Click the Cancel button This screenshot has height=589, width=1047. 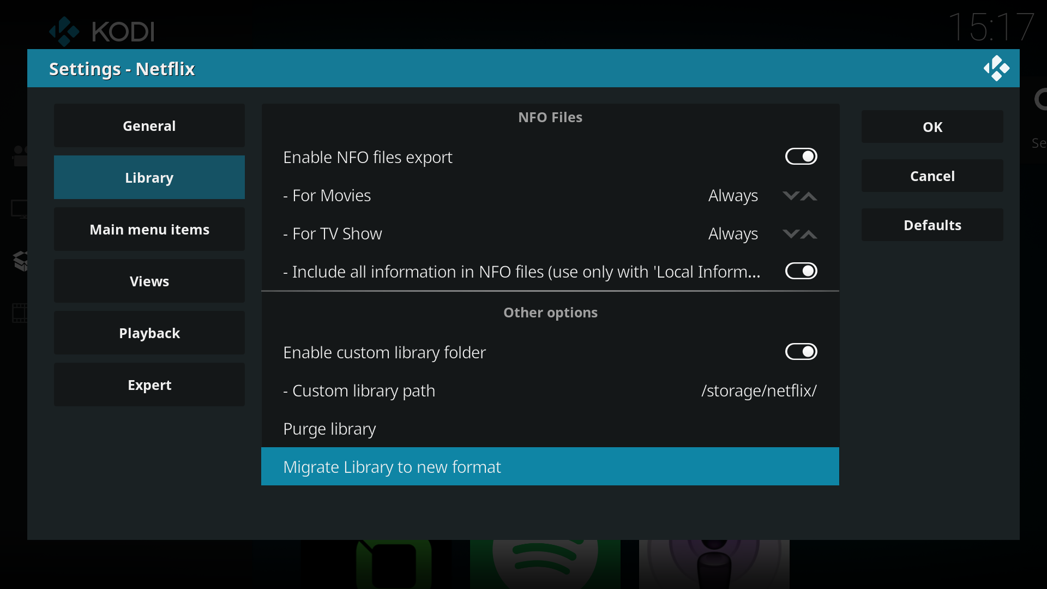932,176
